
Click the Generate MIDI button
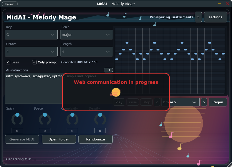pos(22,139)
